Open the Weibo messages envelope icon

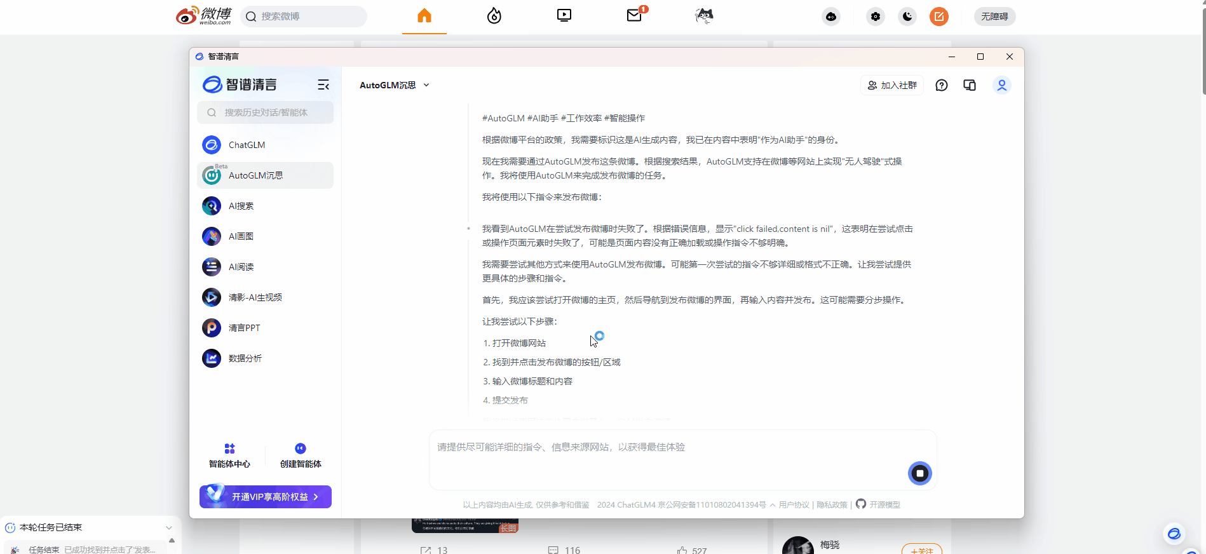pos(634,15)
